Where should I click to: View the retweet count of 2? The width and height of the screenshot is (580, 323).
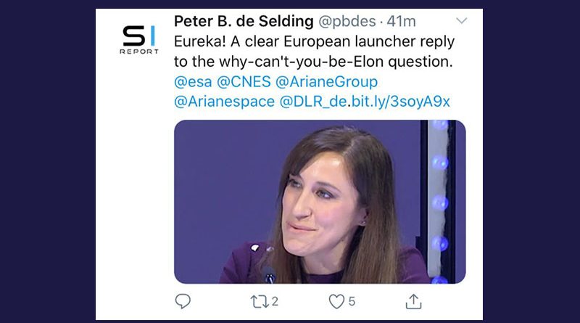[x=275, y=300]
